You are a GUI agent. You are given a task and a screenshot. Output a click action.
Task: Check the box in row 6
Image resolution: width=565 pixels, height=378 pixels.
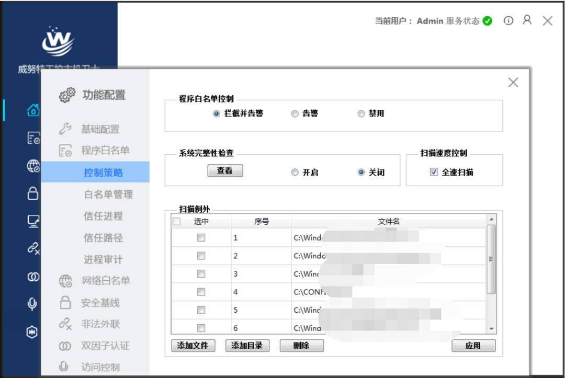pos(201,328)
